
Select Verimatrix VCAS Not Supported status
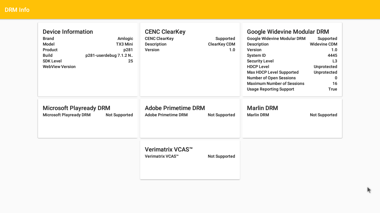click(221, 156)
